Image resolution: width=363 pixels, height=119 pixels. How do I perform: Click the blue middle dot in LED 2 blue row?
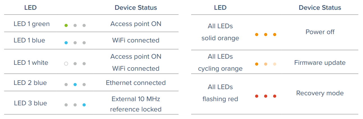[x=75, y=84]
